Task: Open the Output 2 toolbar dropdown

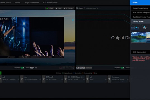Action: (x=89, y=68)
